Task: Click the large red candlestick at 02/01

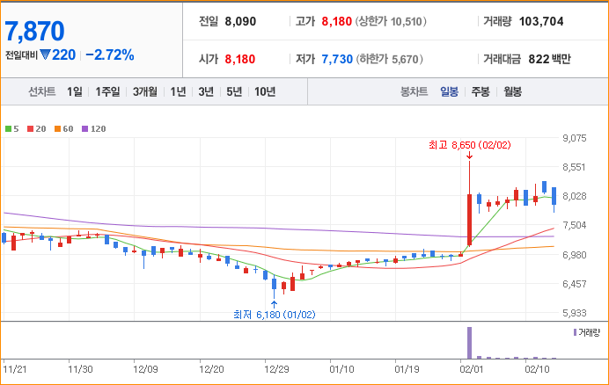Action: point(469,220)
